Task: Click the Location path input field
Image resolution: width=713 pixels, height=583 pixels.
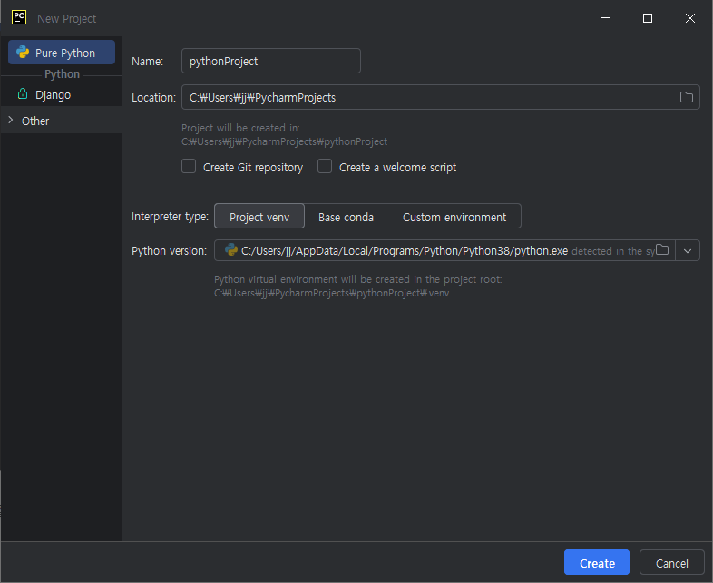Action: [x=440, y=97]
